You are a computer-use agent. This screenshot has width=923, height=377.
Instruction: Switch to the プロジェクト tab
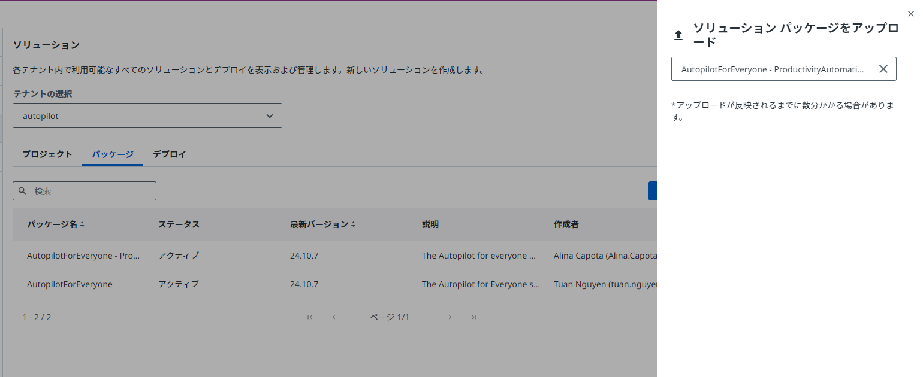pos(47,154)
